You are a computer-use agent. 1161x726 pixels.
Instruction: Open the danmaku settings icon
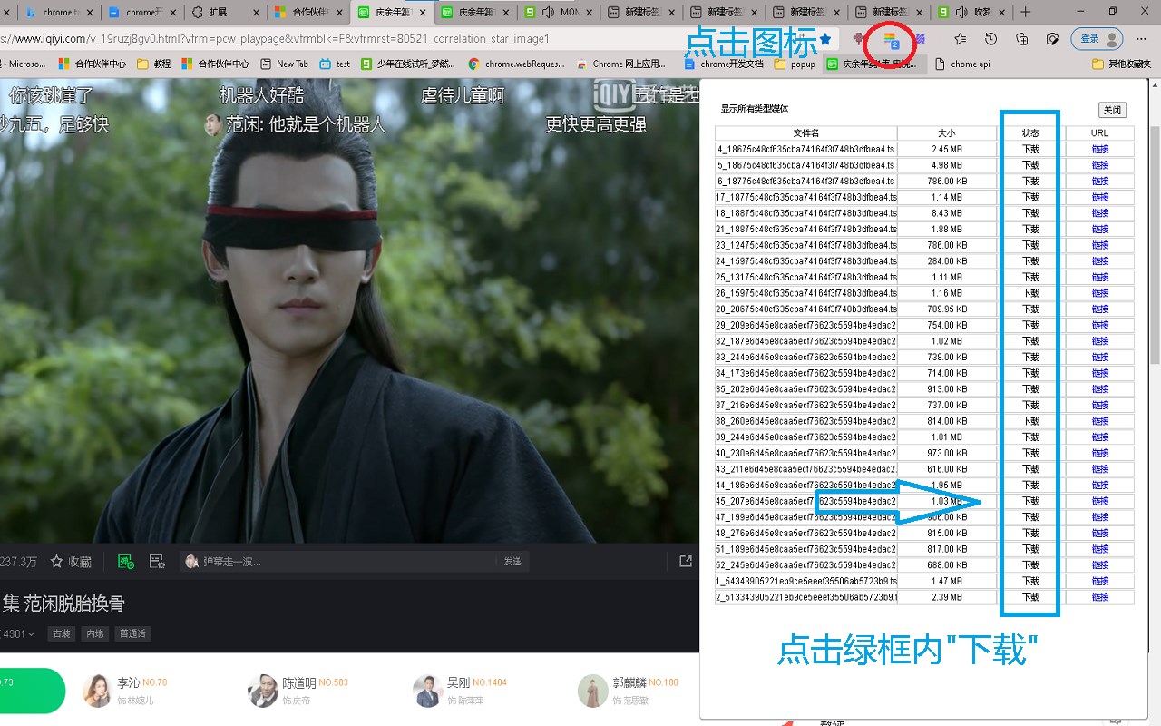click(x=157, y=562)
